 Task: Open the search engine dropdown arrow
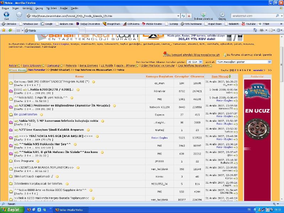(282, 16)
